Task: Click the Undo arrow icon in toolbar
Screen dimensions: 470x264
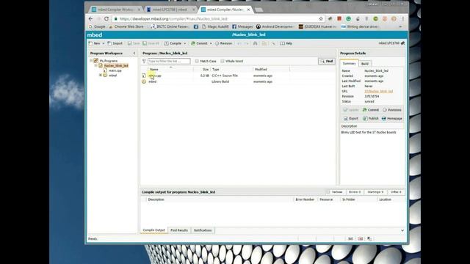Action: point(239,43)
